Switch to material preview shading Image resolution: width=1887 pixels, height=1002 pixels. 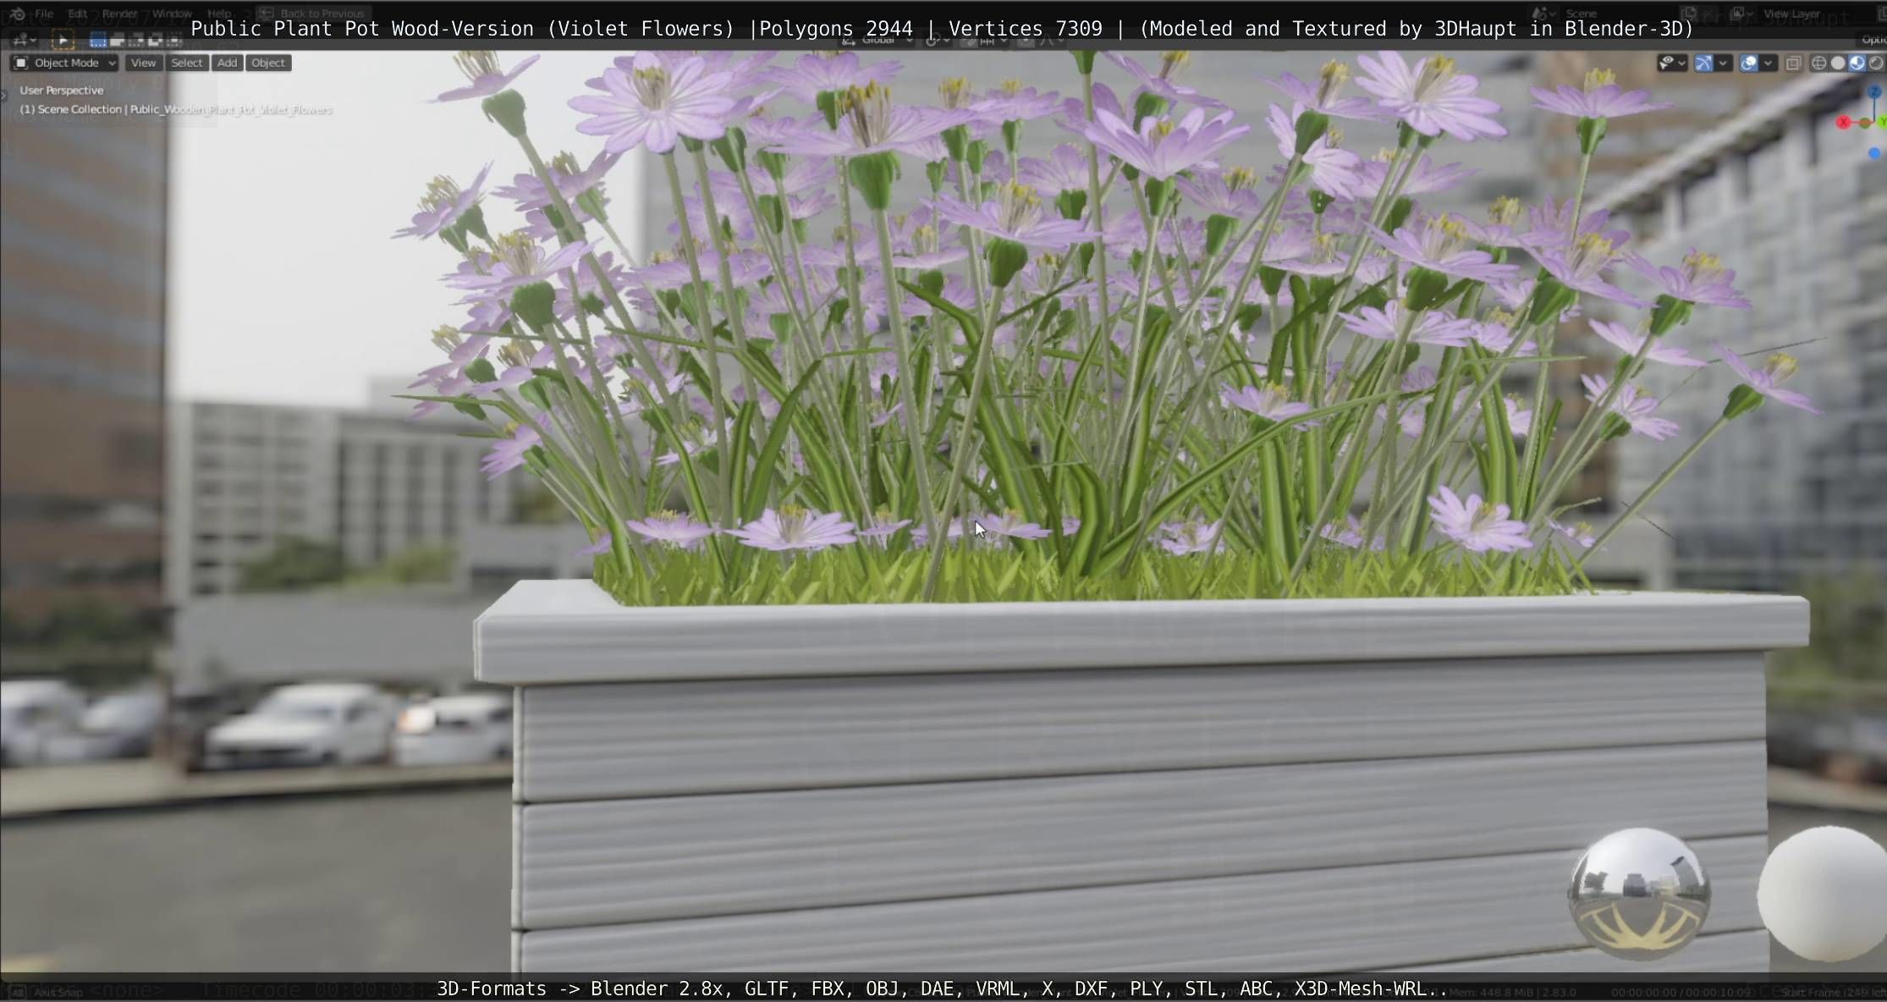point(1857,63)
